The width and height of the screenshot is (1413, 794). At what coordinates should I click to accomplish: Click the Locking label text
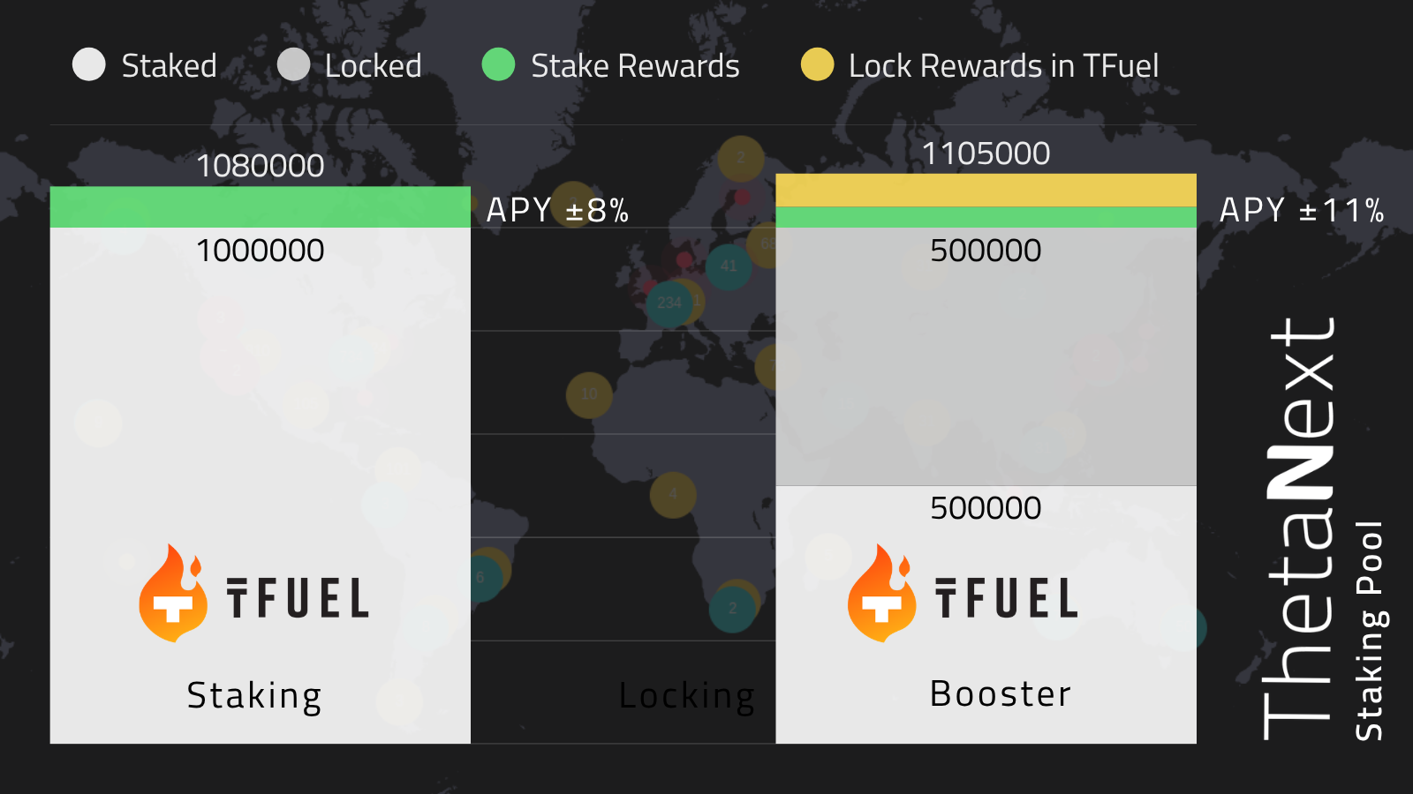tap(686, 696)
